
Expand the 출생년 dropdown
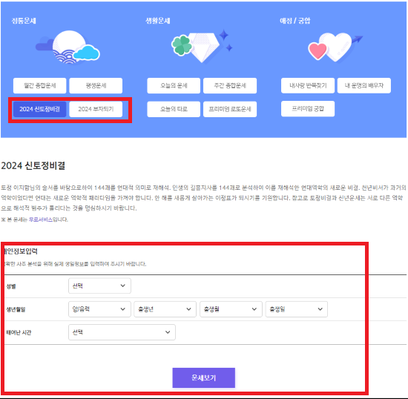(165, 309)
